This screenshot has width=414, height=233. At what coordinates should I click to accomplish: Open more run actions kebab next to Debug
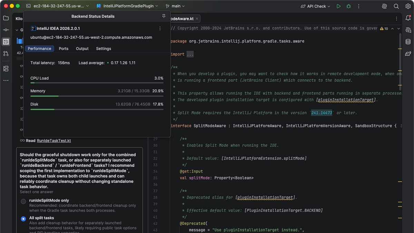pyautogui.click(x=359, y=6)
